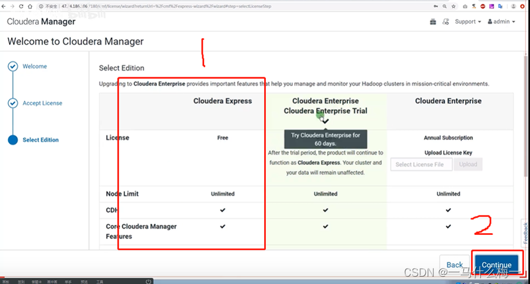The image size is (530, 284).
Task: Click 'Unlimited' in rightmost Enterprise column
Action: 448,194
